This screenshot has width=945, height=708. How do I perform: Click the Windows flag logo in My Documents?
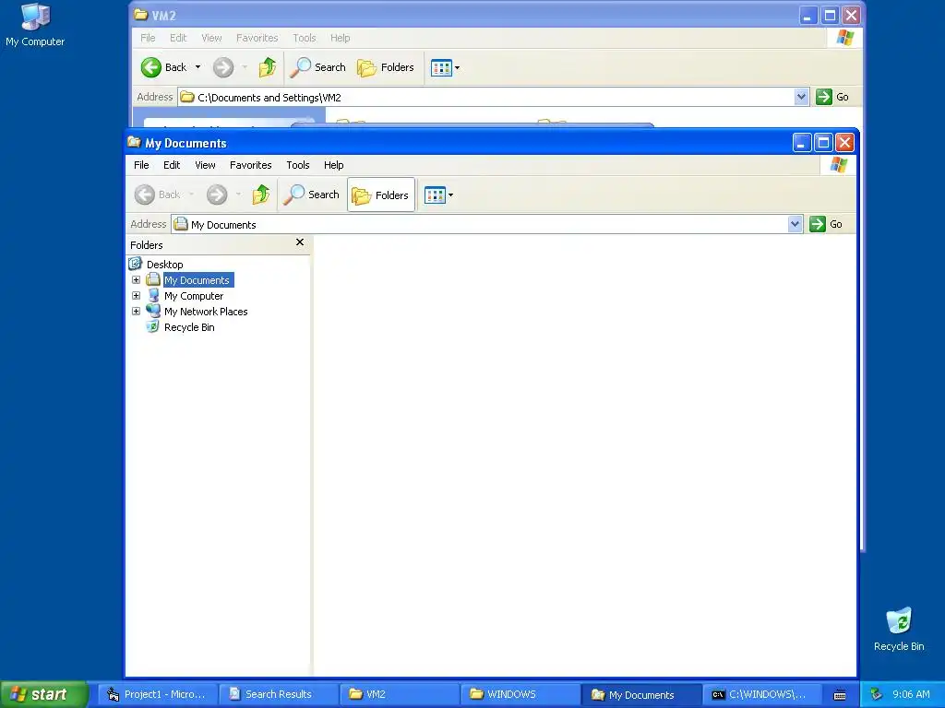point(838,165)
